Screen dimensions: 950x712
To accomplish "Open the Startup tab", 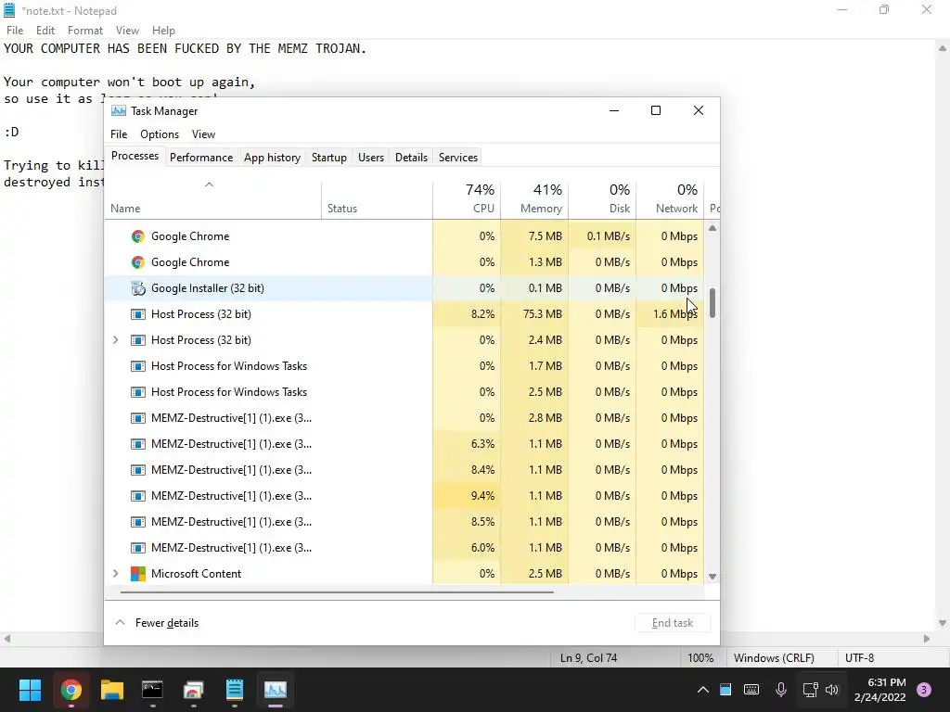I will pos(329,158).
